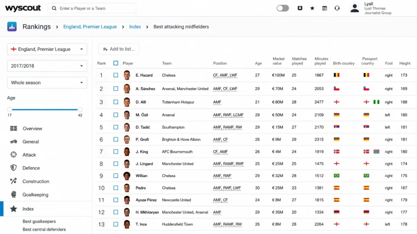Open the Goalkeeping menu item

[35, 195]
